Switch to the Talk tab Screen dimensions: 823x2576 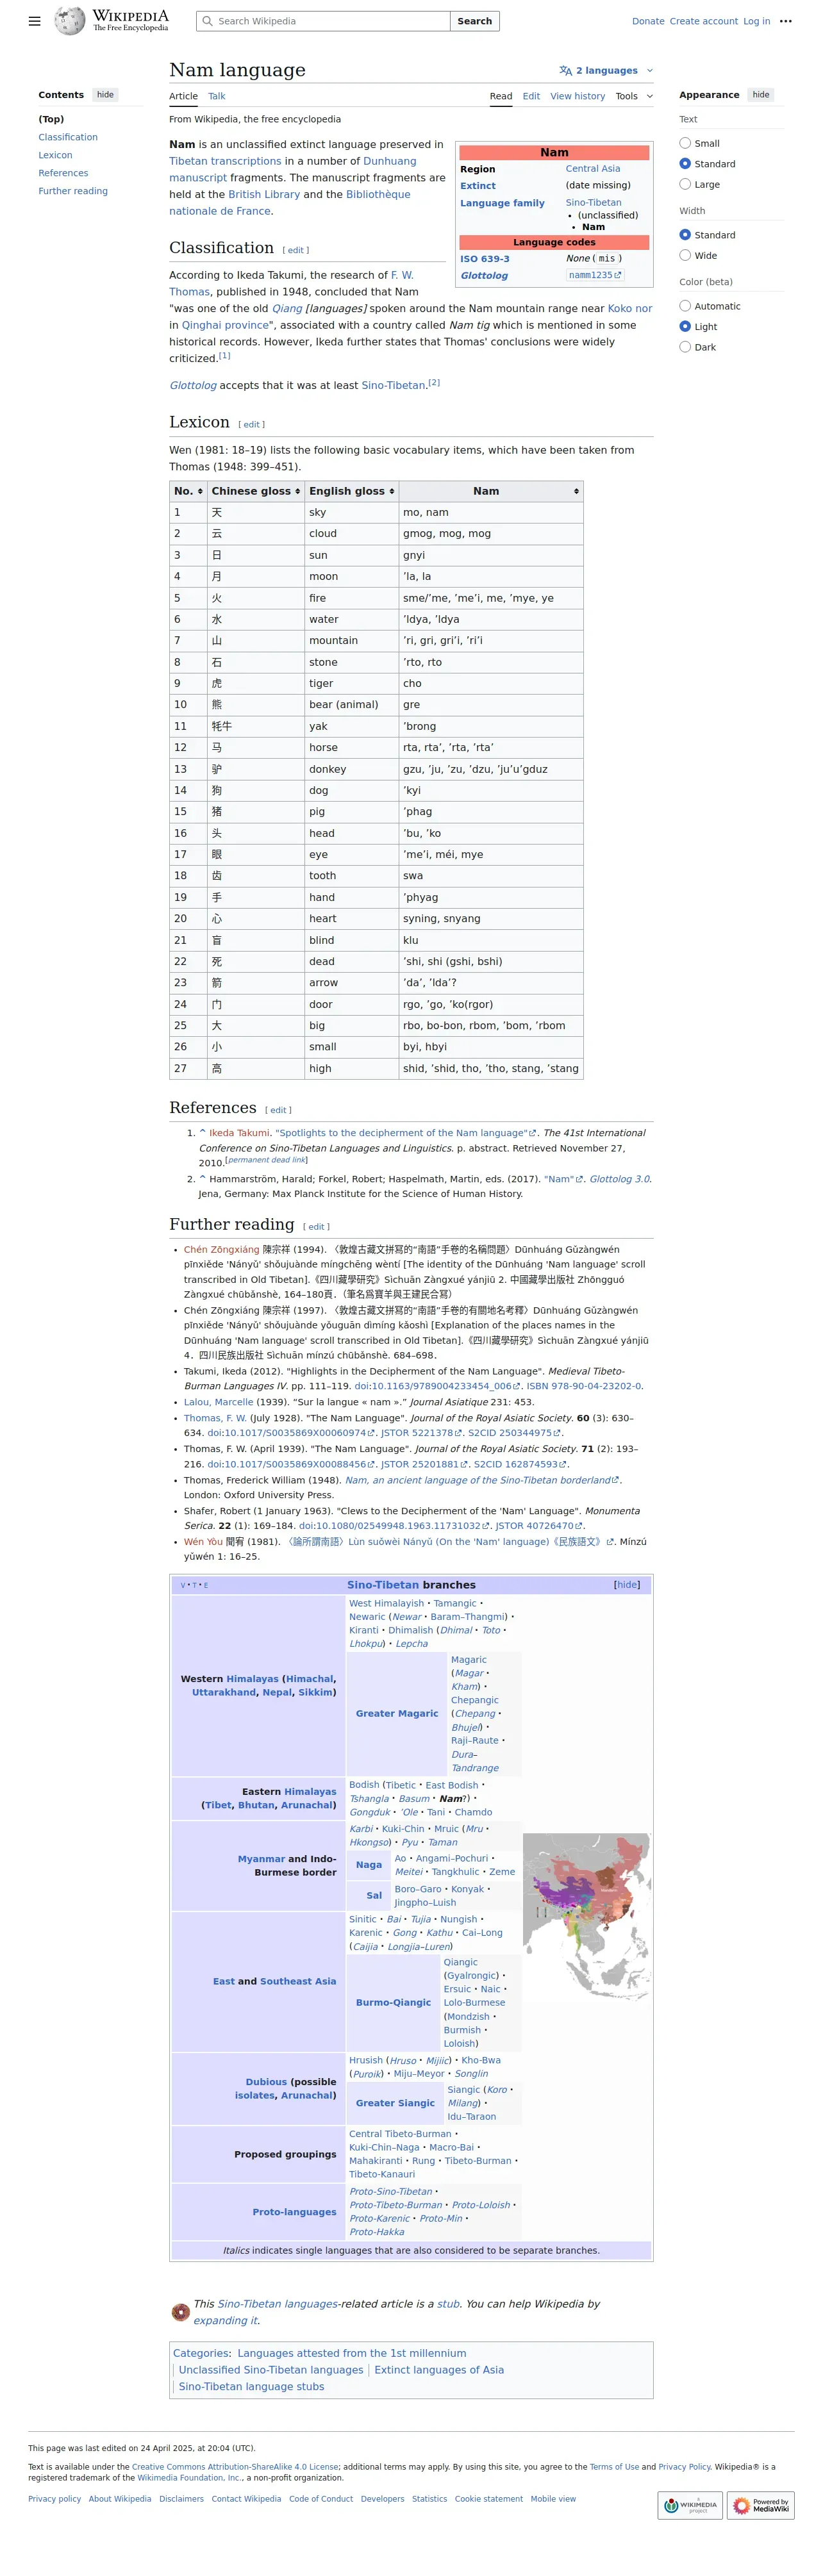pyautogui.click(x=217, y=96)
